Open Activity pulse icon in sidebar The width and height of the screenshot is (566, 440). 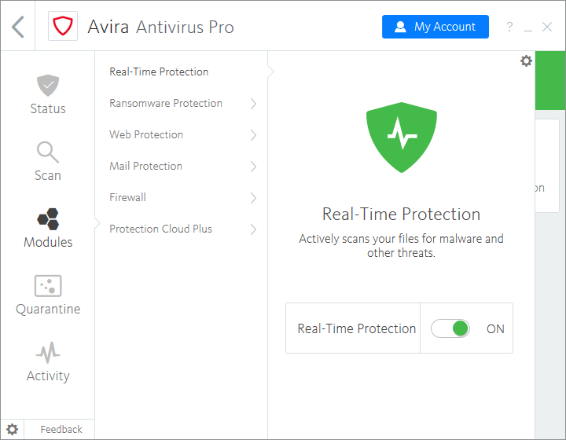click(48, 352)
